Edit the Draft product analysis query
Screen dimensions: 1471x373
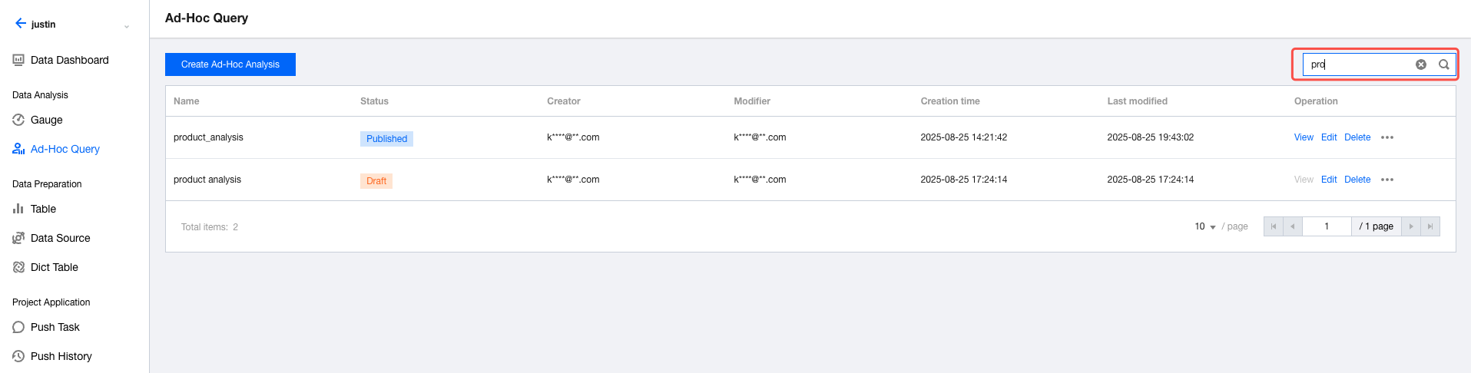click(x=1329, y=180)
